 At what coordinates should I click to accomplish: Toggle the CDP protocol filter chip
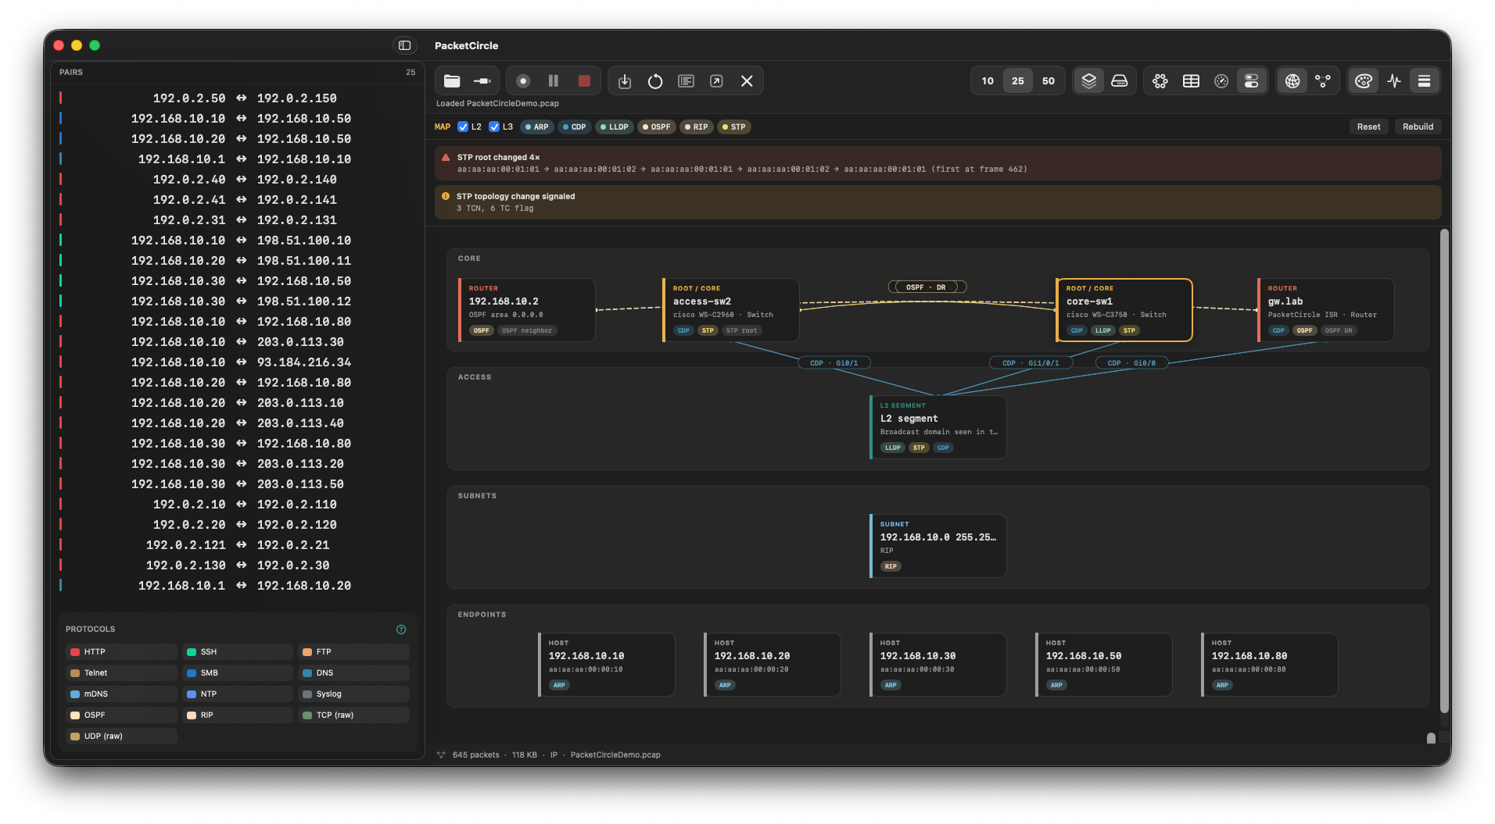(575, 127)
